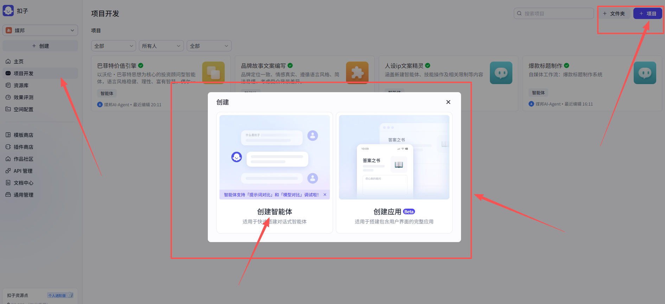The width and height of the screenshot is (665, 304).
Task: Click the search magnifier icon
Action: (x=519, y=13)
